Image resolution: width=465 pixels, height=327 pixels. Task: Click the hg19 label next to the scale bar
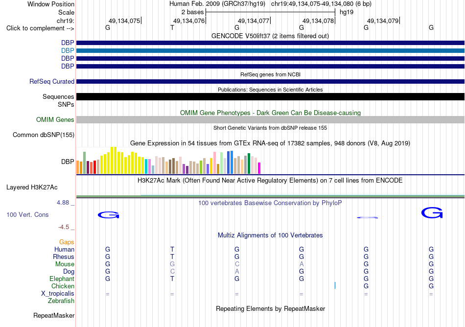tap(347, 12)
